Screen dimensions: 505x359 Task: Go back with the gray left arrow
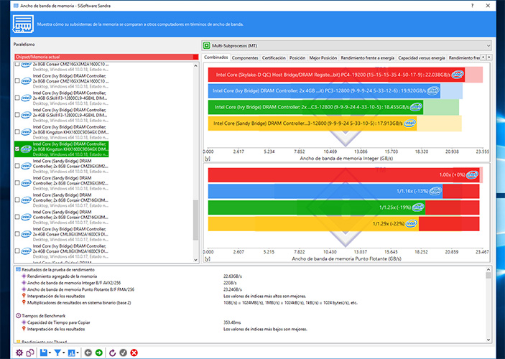88,353
